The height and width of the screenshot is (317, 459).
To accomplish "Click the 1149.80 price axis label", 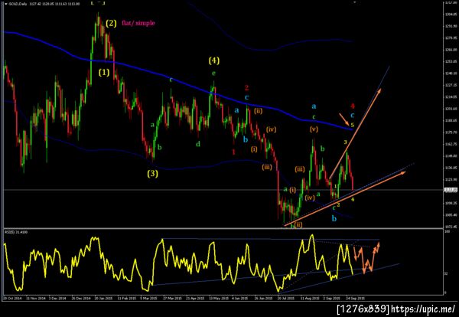I will click(x=451, y=156).
